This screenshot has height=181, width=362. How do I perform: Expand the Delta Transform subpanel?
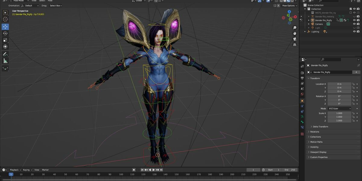click(320, 127)
